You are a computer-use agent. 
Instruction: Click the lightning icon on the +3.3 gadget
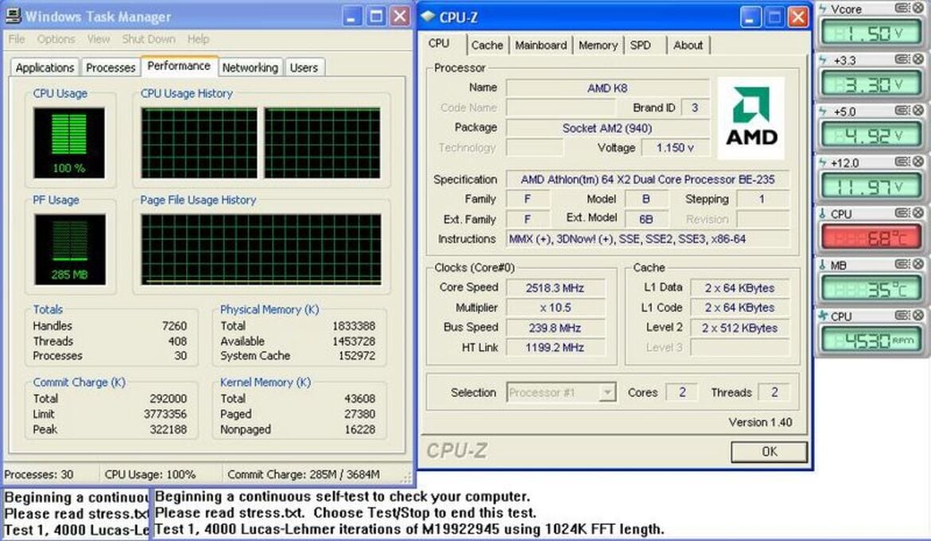pos(822,60)
